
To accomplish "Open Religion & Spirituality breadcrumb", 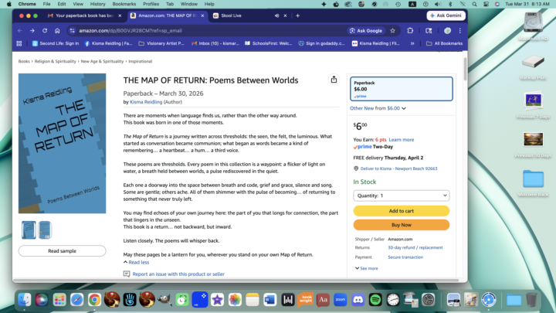I will tap(55, 61).
